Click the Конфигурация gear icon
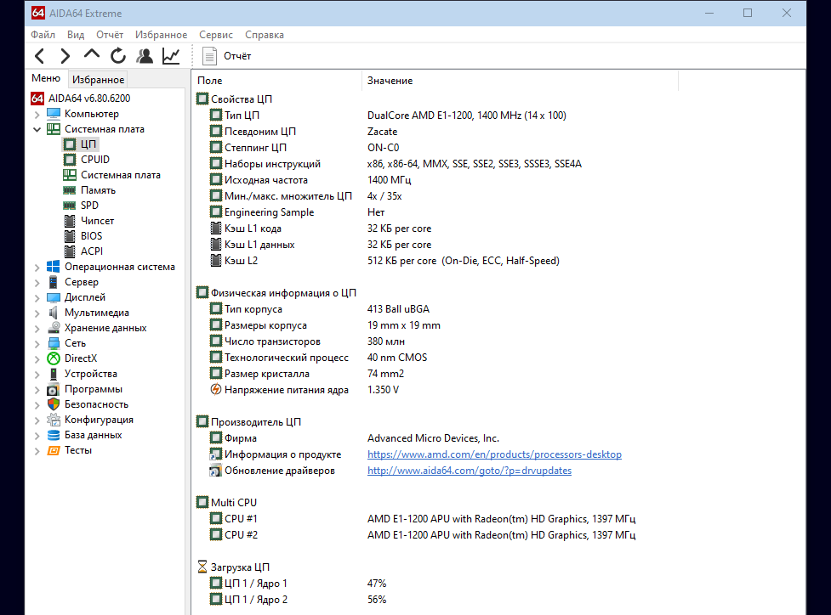 (54, 420)
